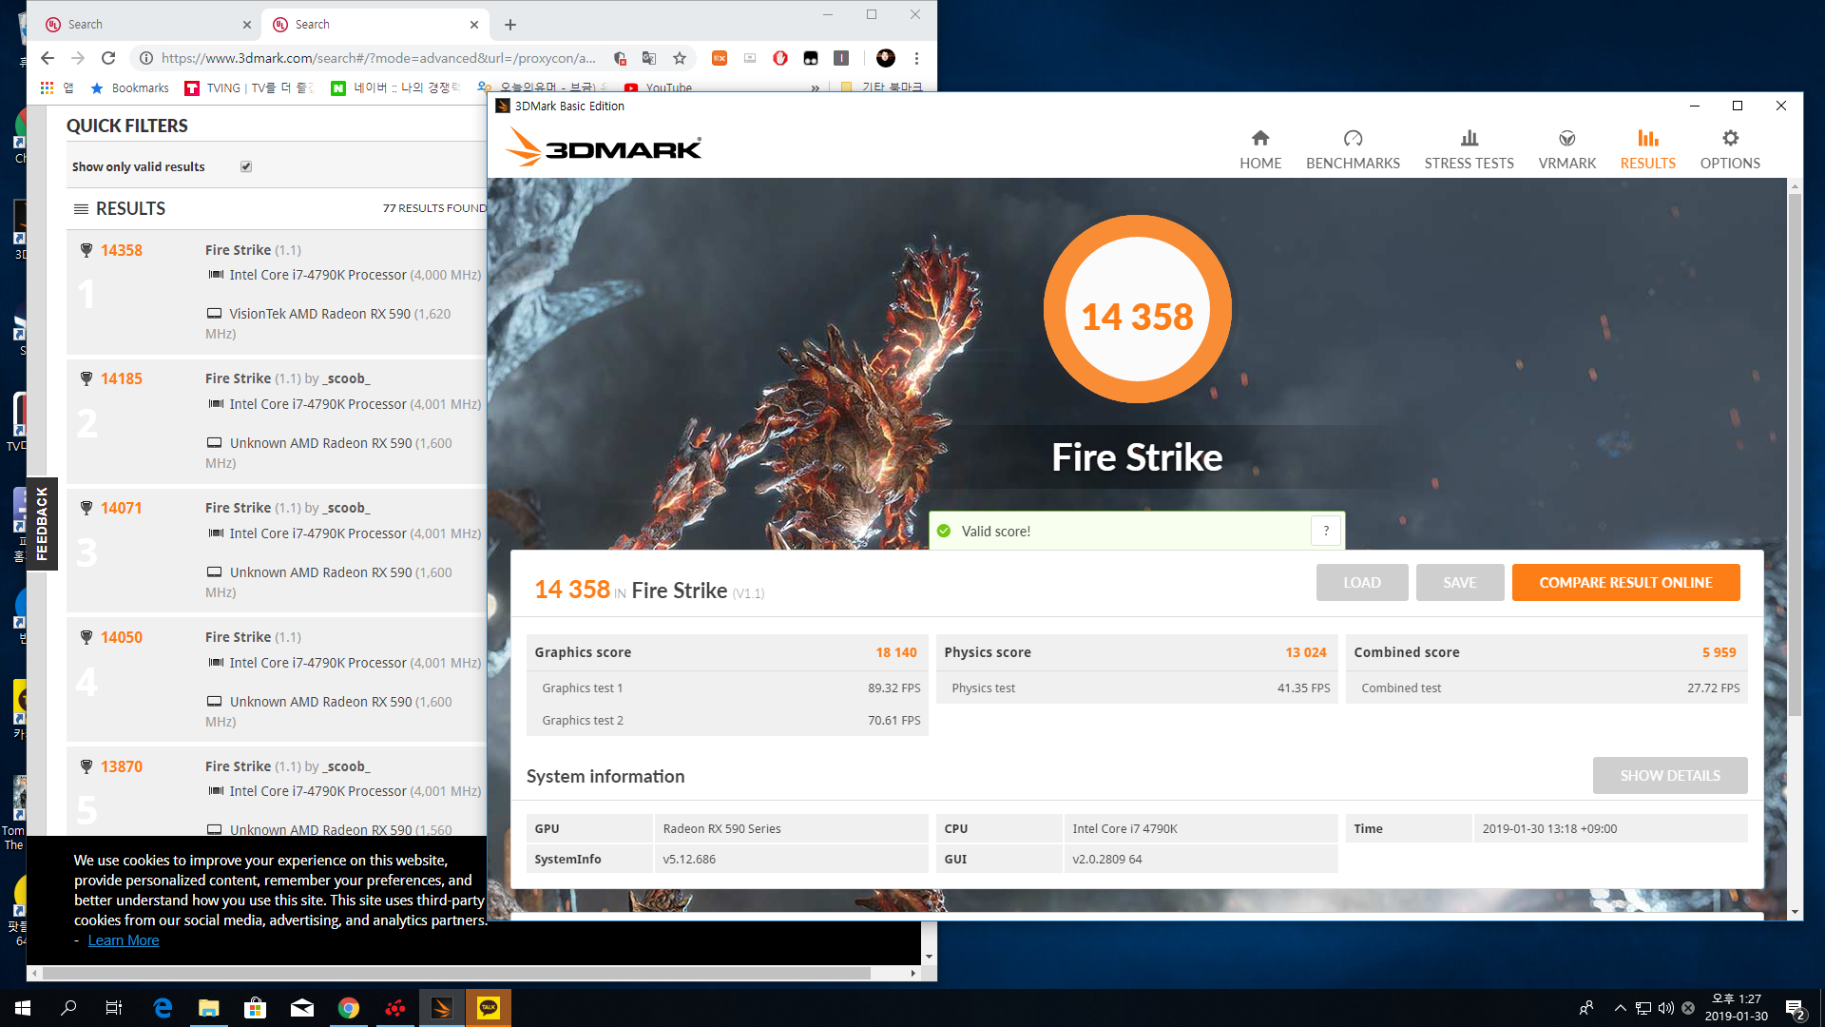Viewport: 1825px width, 1027px height.
Task: Click the SAVE result button
Action: (x=1460, y=583)
